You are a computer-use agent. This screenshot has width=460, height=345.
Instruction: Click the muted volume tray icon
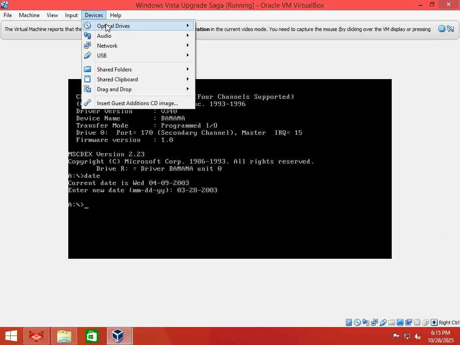(418, 336)
